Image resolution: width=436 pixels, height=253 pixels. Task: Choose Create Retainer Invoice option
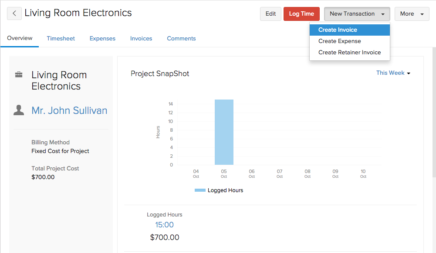(x=349, y=53)
